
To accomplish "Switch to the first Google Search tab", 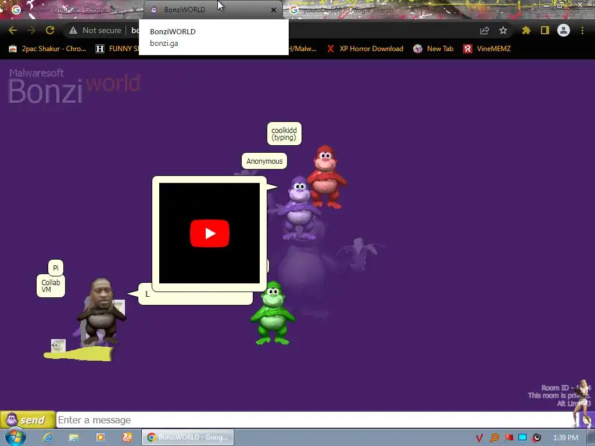I will [72, 10].
